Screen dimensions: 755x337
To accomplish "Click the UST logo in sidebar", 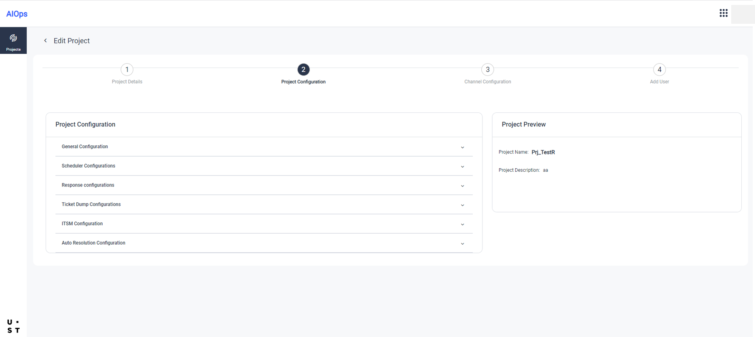I will [x=13, y=326].
